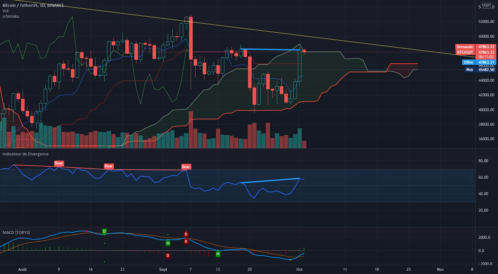Click the 50000.00 price axis value
The width and height of the screenshot is (498, 274).
point(486,37)
